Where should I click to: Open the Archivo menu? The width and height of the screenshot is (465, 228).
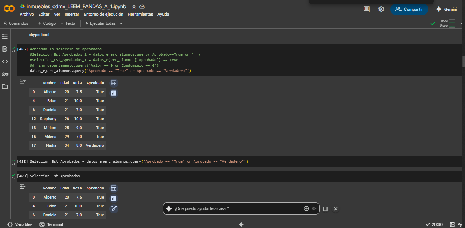[27, 14]
